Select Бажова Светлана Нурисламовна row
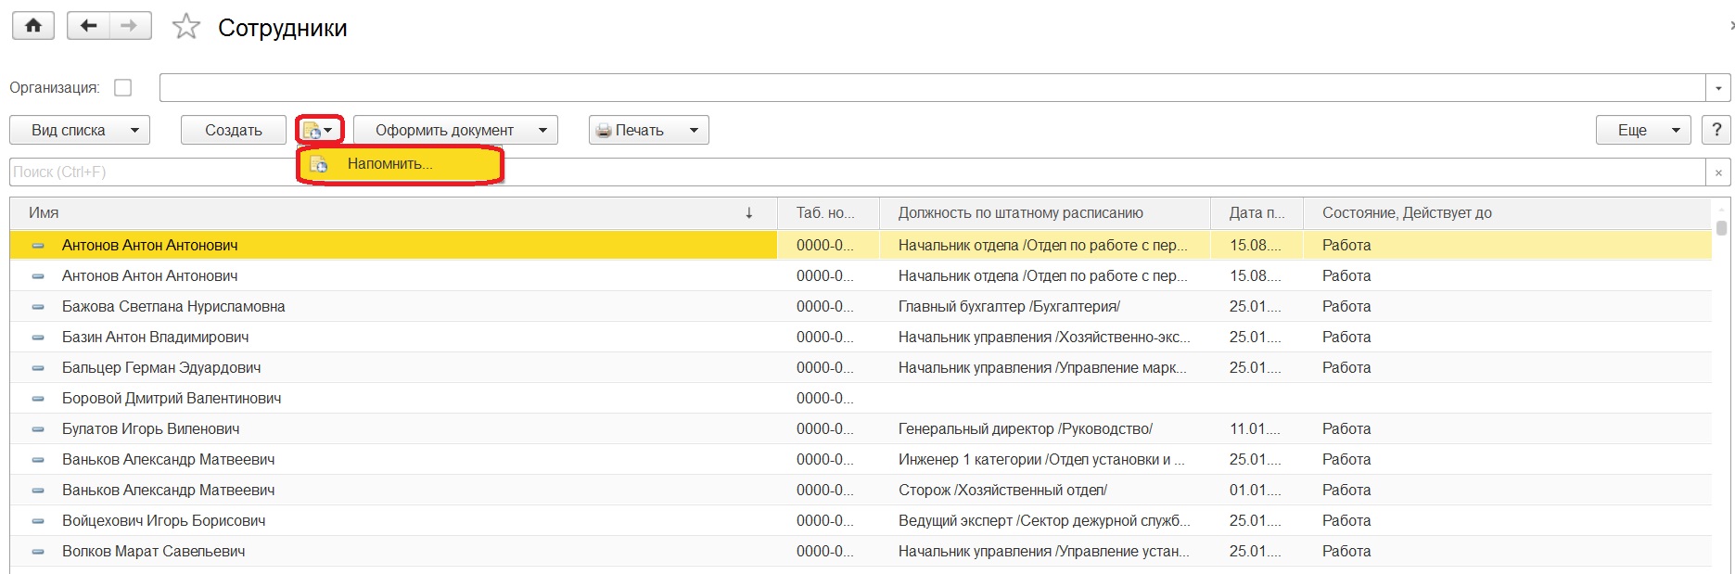 861,306
